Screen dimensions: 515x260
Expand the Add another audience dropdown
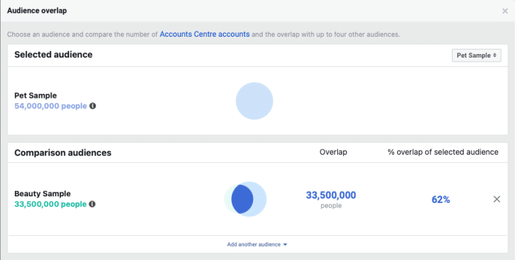[257, 245]
